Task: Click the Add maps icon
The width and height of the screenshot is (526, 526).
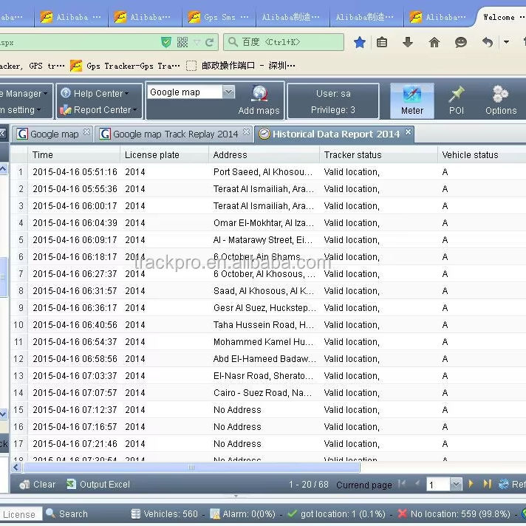Action: (259, 94)
